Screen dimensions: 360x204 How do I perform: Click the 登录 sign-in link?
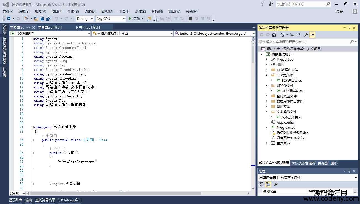pos(340,12)
